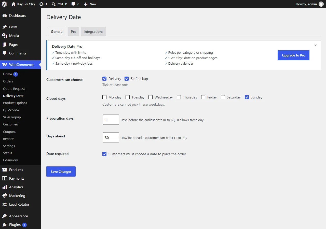Click the Preparation days number field
326x229 pixels.
tap(111, 120)
